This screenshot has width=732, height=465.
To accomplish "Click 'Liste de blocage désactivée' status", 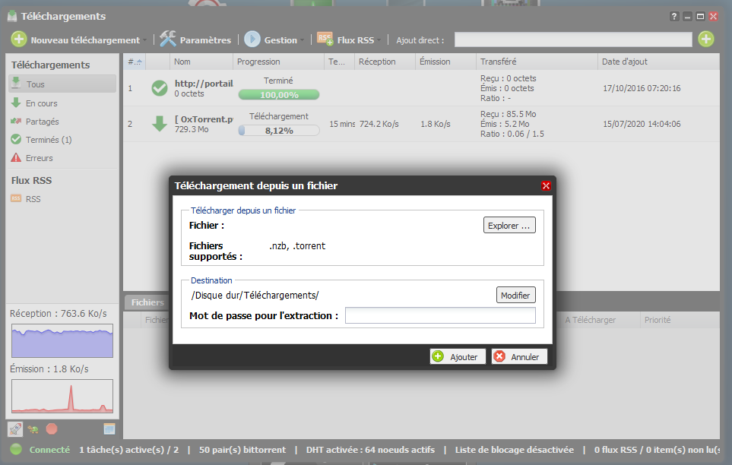I will [515, 450].
